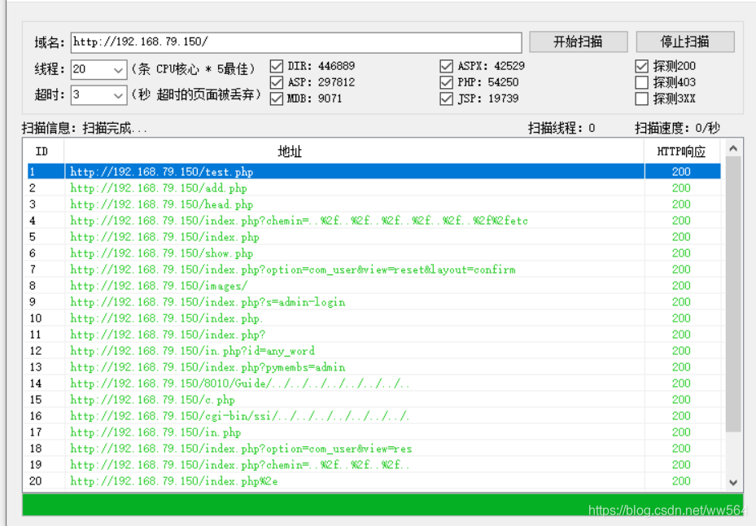The height and width of the screenshot is (526, 756).
Task: Click the 开始扫描 start scan button
Action: [x=578, y=42]
